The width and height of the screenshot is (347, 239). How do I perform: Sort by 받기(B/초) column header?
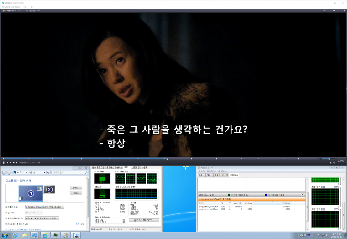(248, 203)
